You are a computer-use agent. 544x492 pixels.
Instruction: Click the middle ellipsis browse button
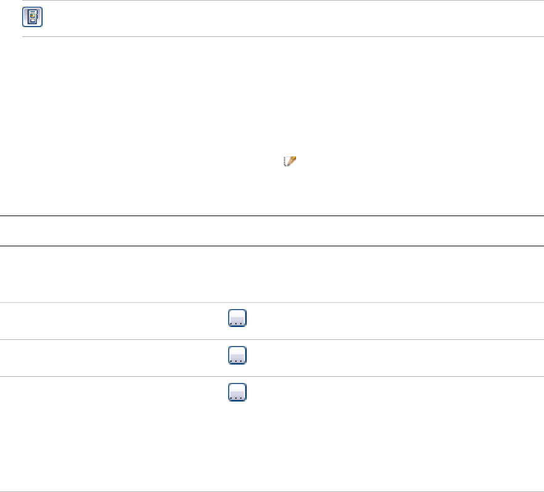pos(237,355)
